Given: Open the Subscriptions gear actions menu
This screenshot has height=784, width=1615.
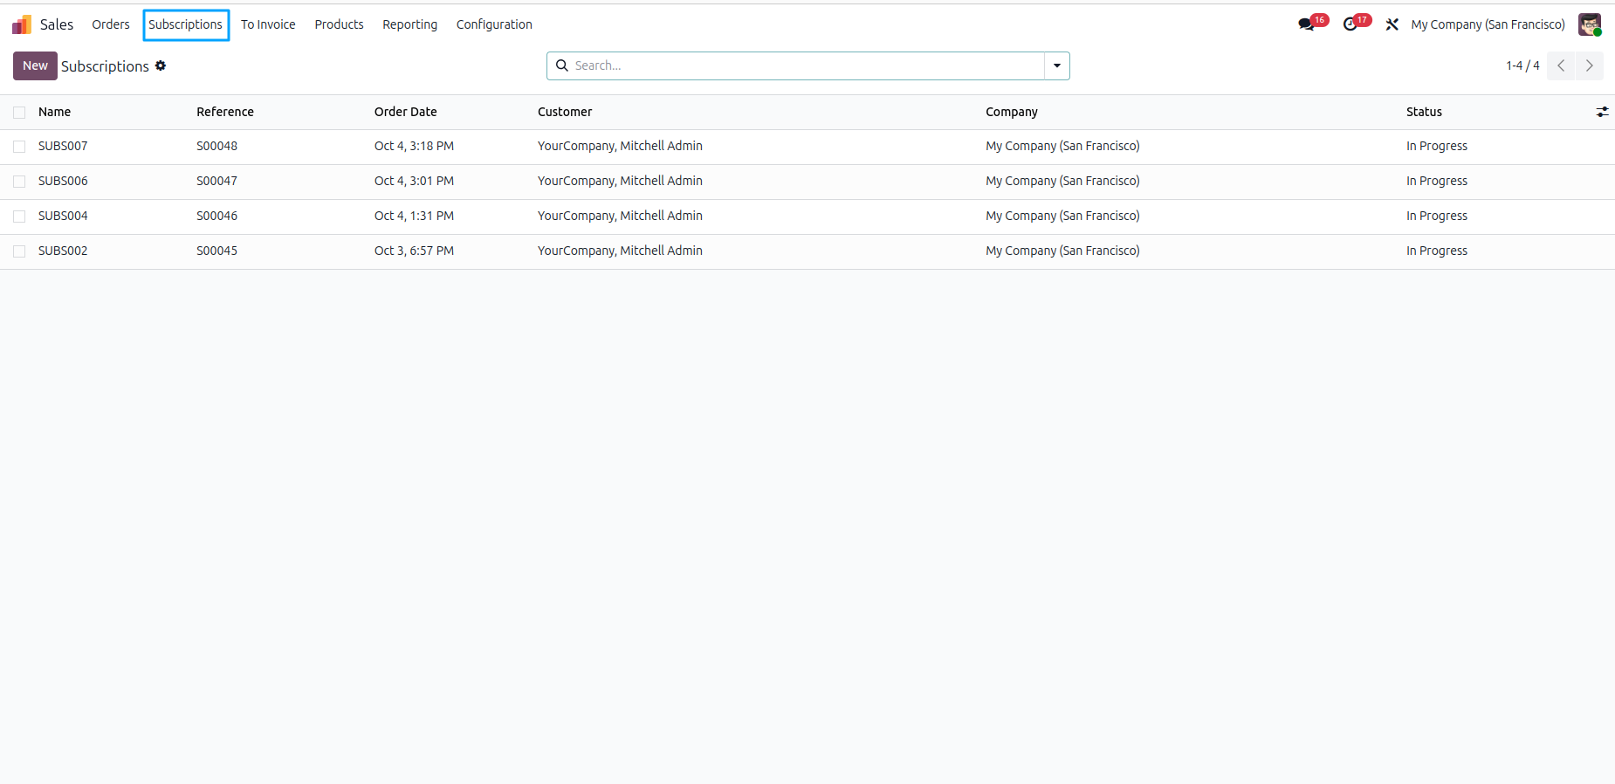Looking at the screenshot, I should [x=161, y=65].
